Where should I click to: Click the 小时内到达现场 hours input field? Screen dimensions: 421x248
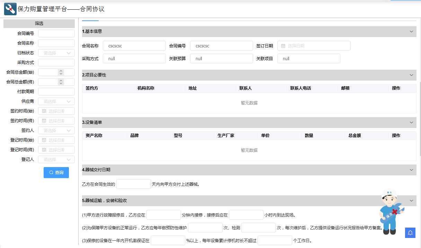246,215
